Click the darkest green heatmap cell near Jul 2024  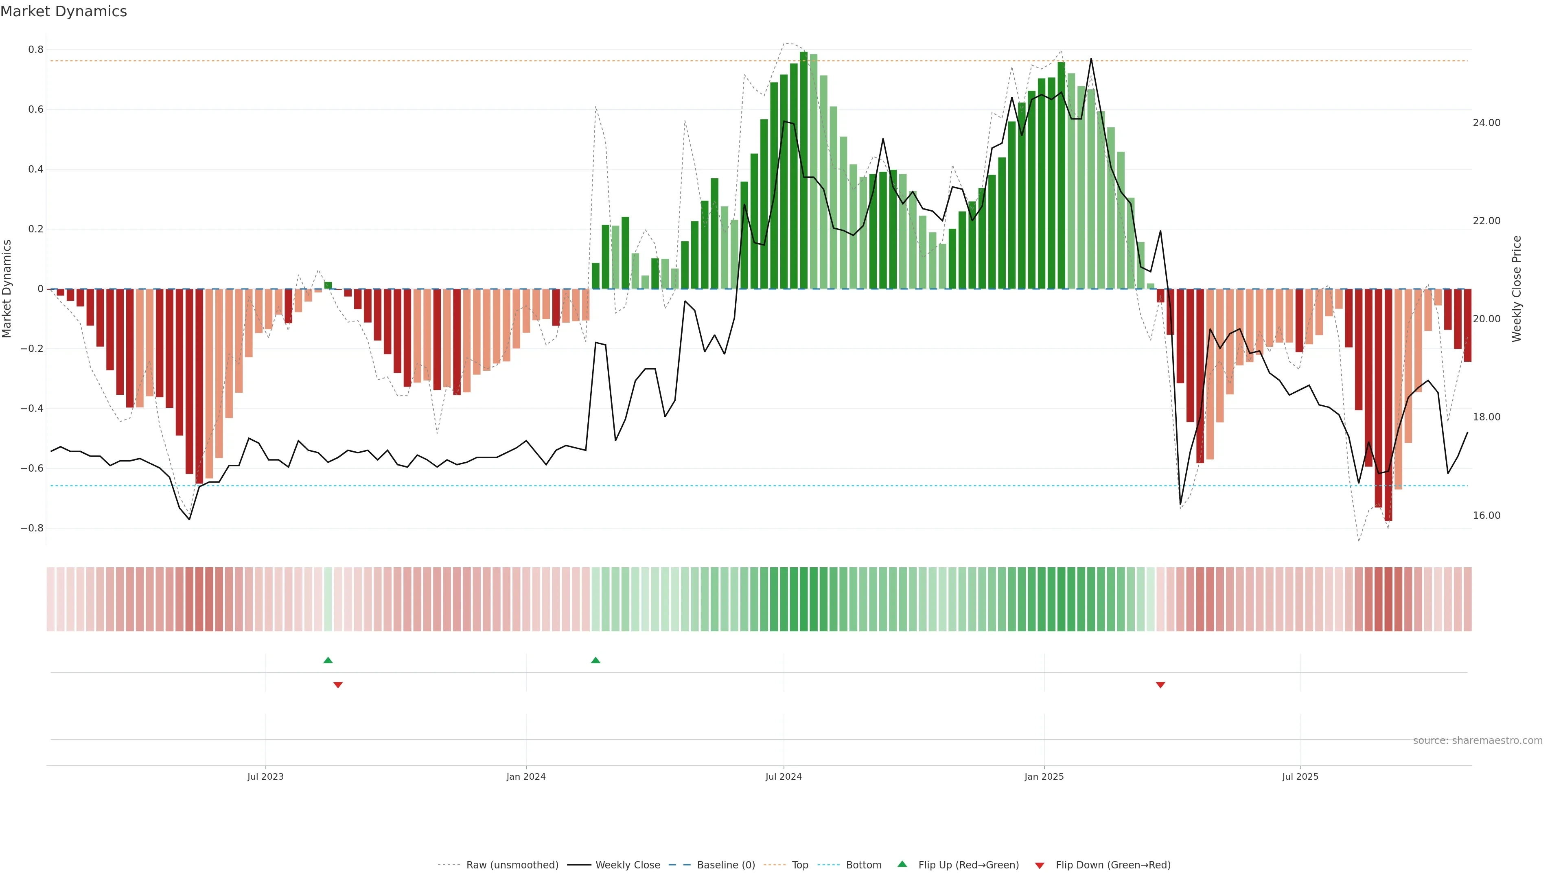click(x=803, y=599)
